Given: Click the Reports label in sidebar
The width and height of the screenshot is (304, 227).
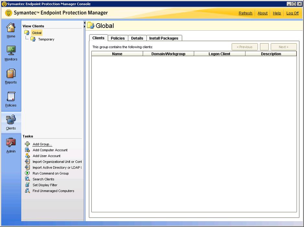Looking at the screenshot, I should pyautogui.click(x=11, y=82).
